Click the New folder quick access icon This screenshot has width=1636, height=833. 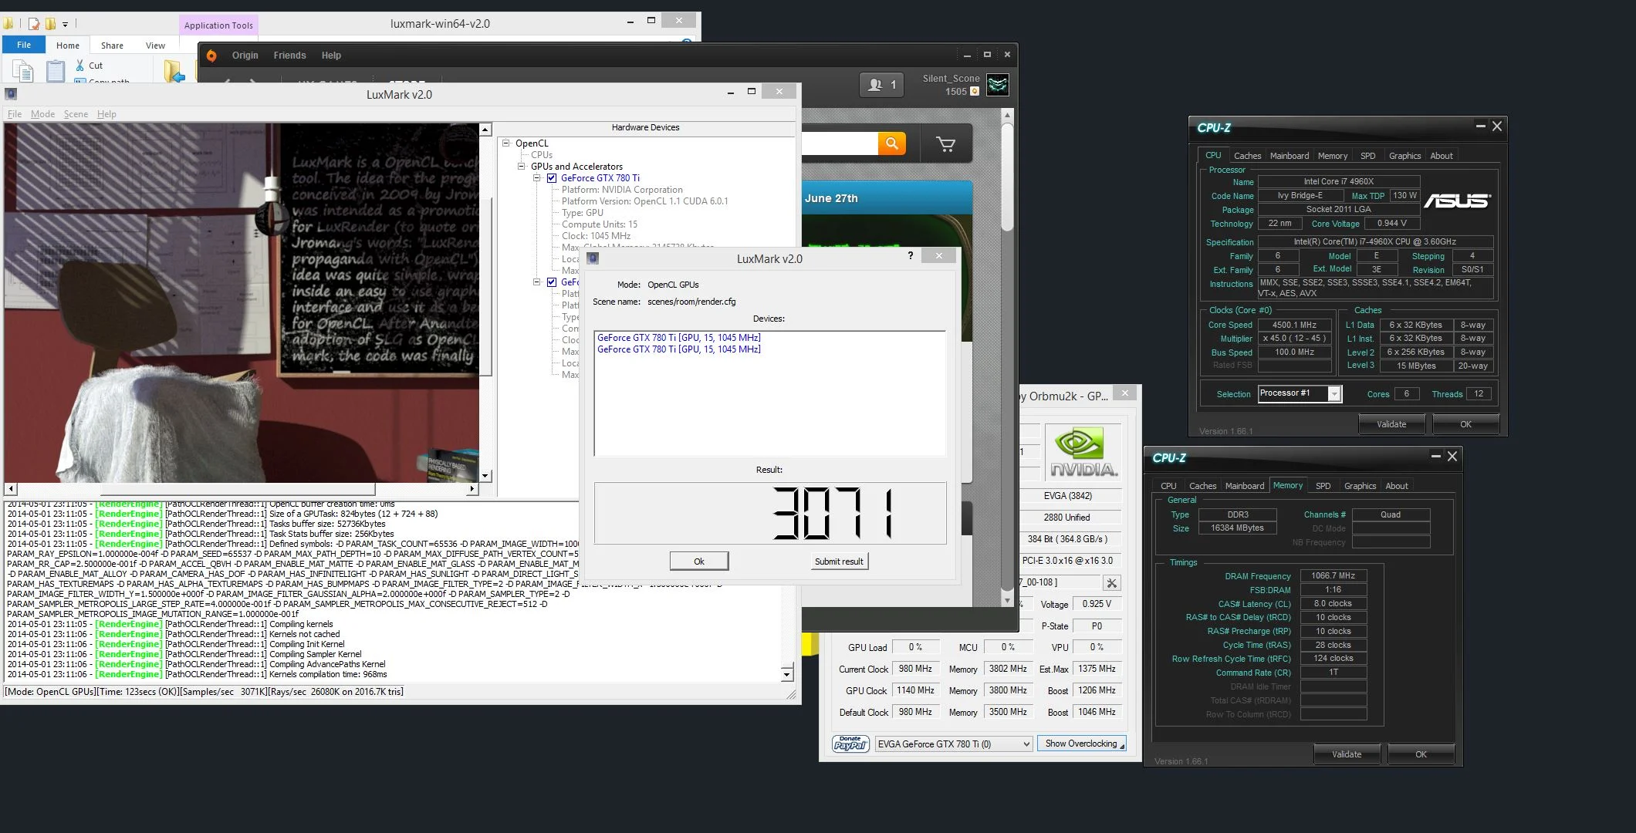50,24
